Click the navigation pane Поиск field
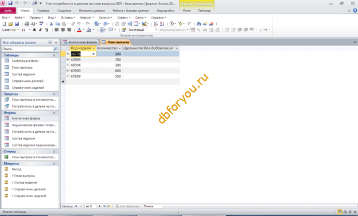The image size is (358, 216). (28, 49)
